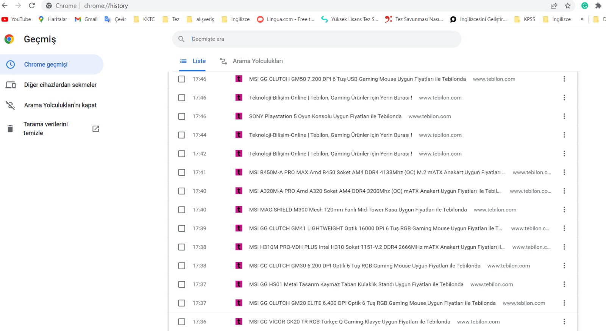
Task: Open MSI GG VIGOR GK20 history link
Action: pos(350,322)
